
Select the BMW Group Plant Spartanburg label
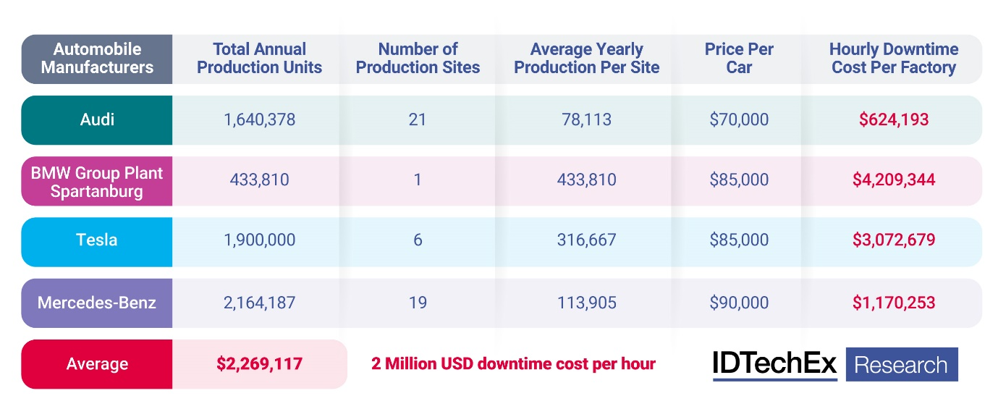pos(97,181)
